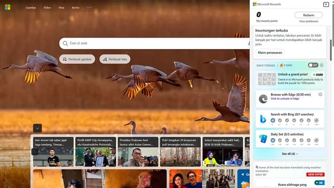
Task: Click the search magnifier icon in the search box
Action: click(x=65, y=44)
